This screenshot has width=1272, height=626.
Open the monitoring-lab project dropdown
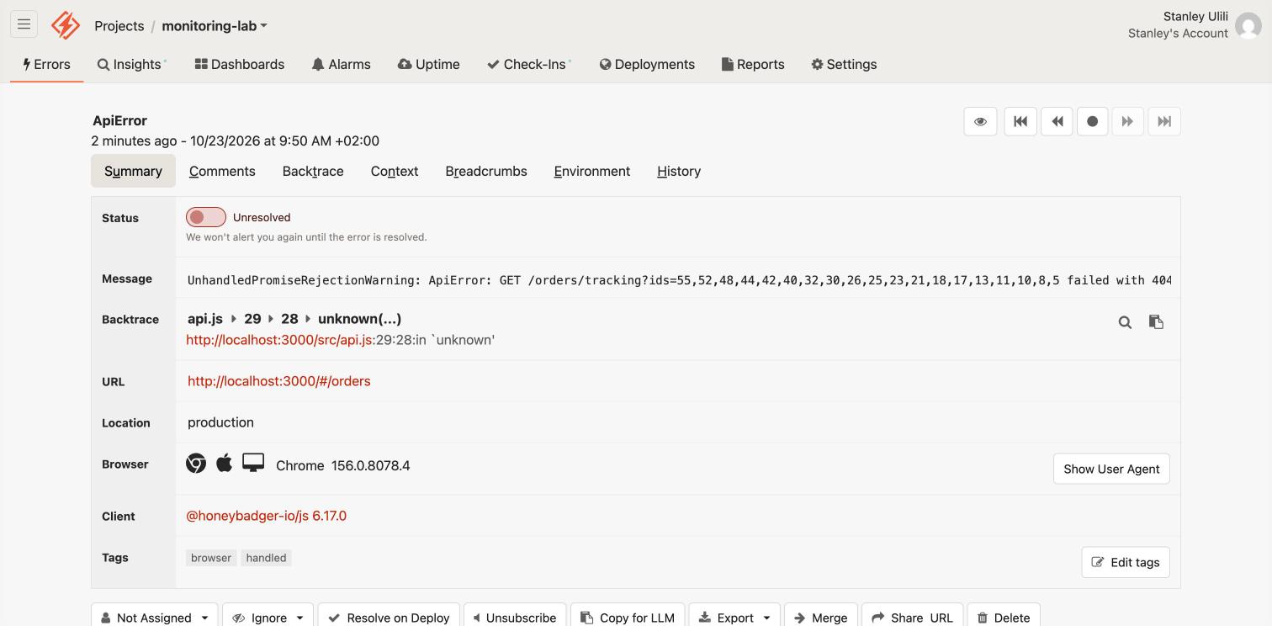215,26
